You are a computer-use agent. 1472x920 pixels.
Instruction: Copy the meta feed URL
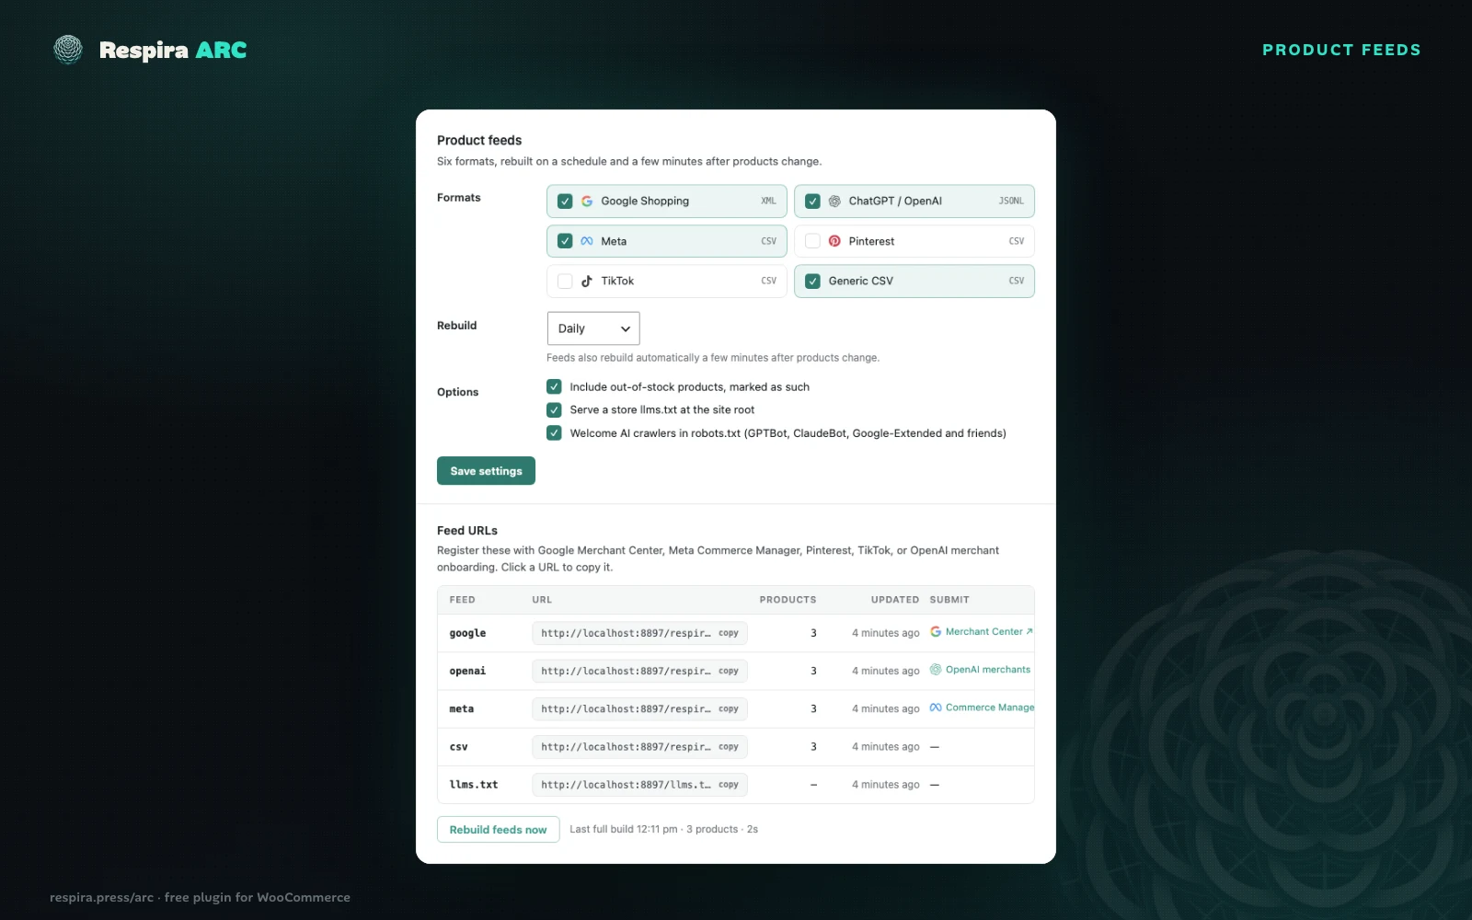coord(729,709)
